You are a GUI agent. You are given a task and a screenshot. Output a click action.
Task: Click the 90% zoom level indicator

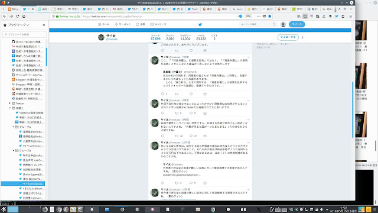(x=248, y=16)
